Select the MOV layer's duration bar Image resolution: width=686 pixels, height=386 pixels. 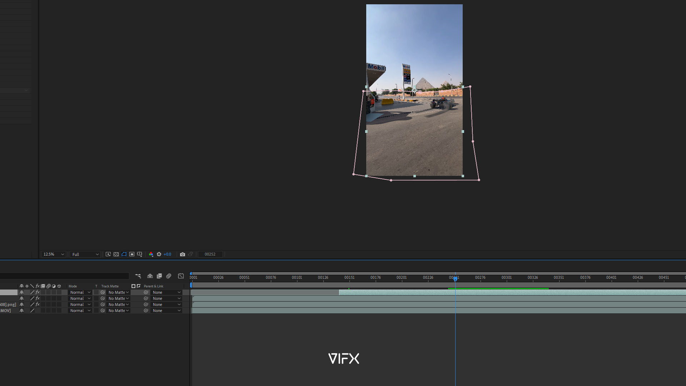tap(439, 311)
